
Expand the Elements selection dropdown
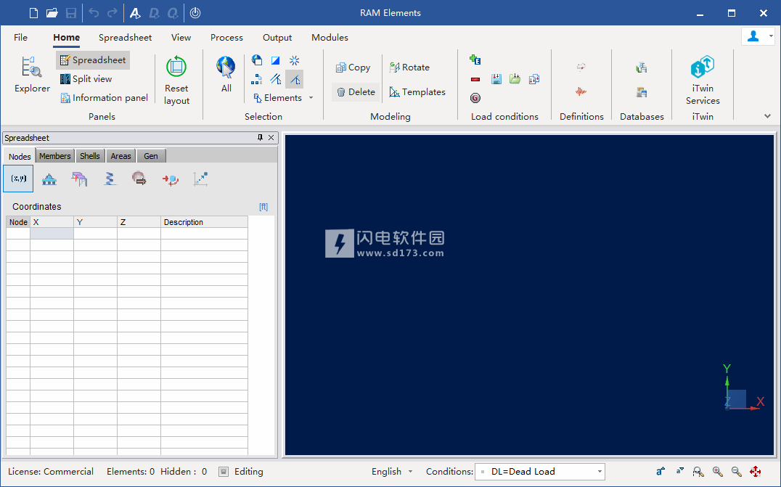click(x=311, y=97)
